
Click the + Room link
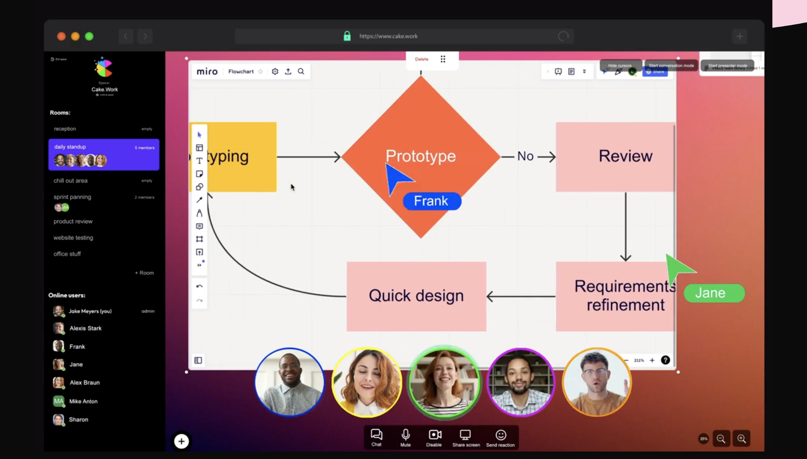click(144, 273)
